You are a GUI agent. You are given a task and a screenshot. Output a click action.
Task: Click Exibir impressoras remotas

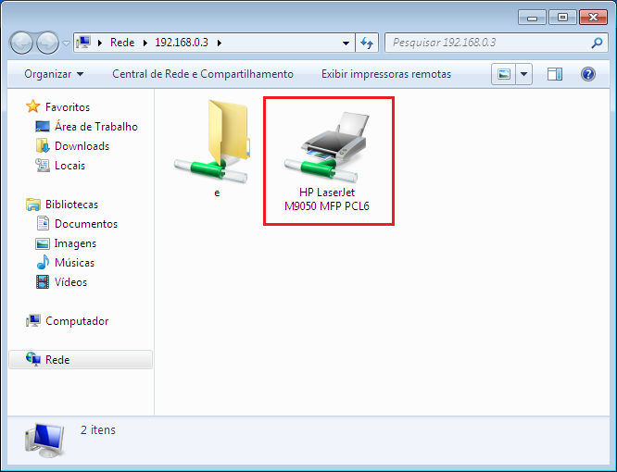[386, 74]
